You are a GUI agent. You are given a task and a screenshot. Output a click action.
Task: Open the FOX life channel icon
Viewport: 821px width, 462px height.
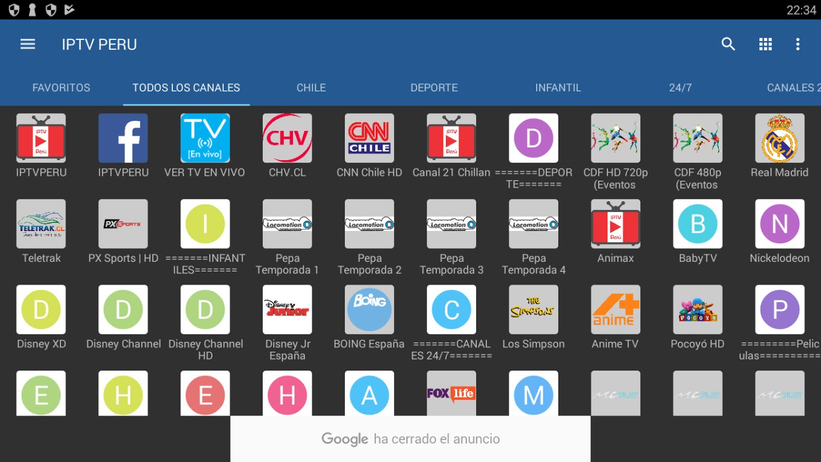pos(452,393)
